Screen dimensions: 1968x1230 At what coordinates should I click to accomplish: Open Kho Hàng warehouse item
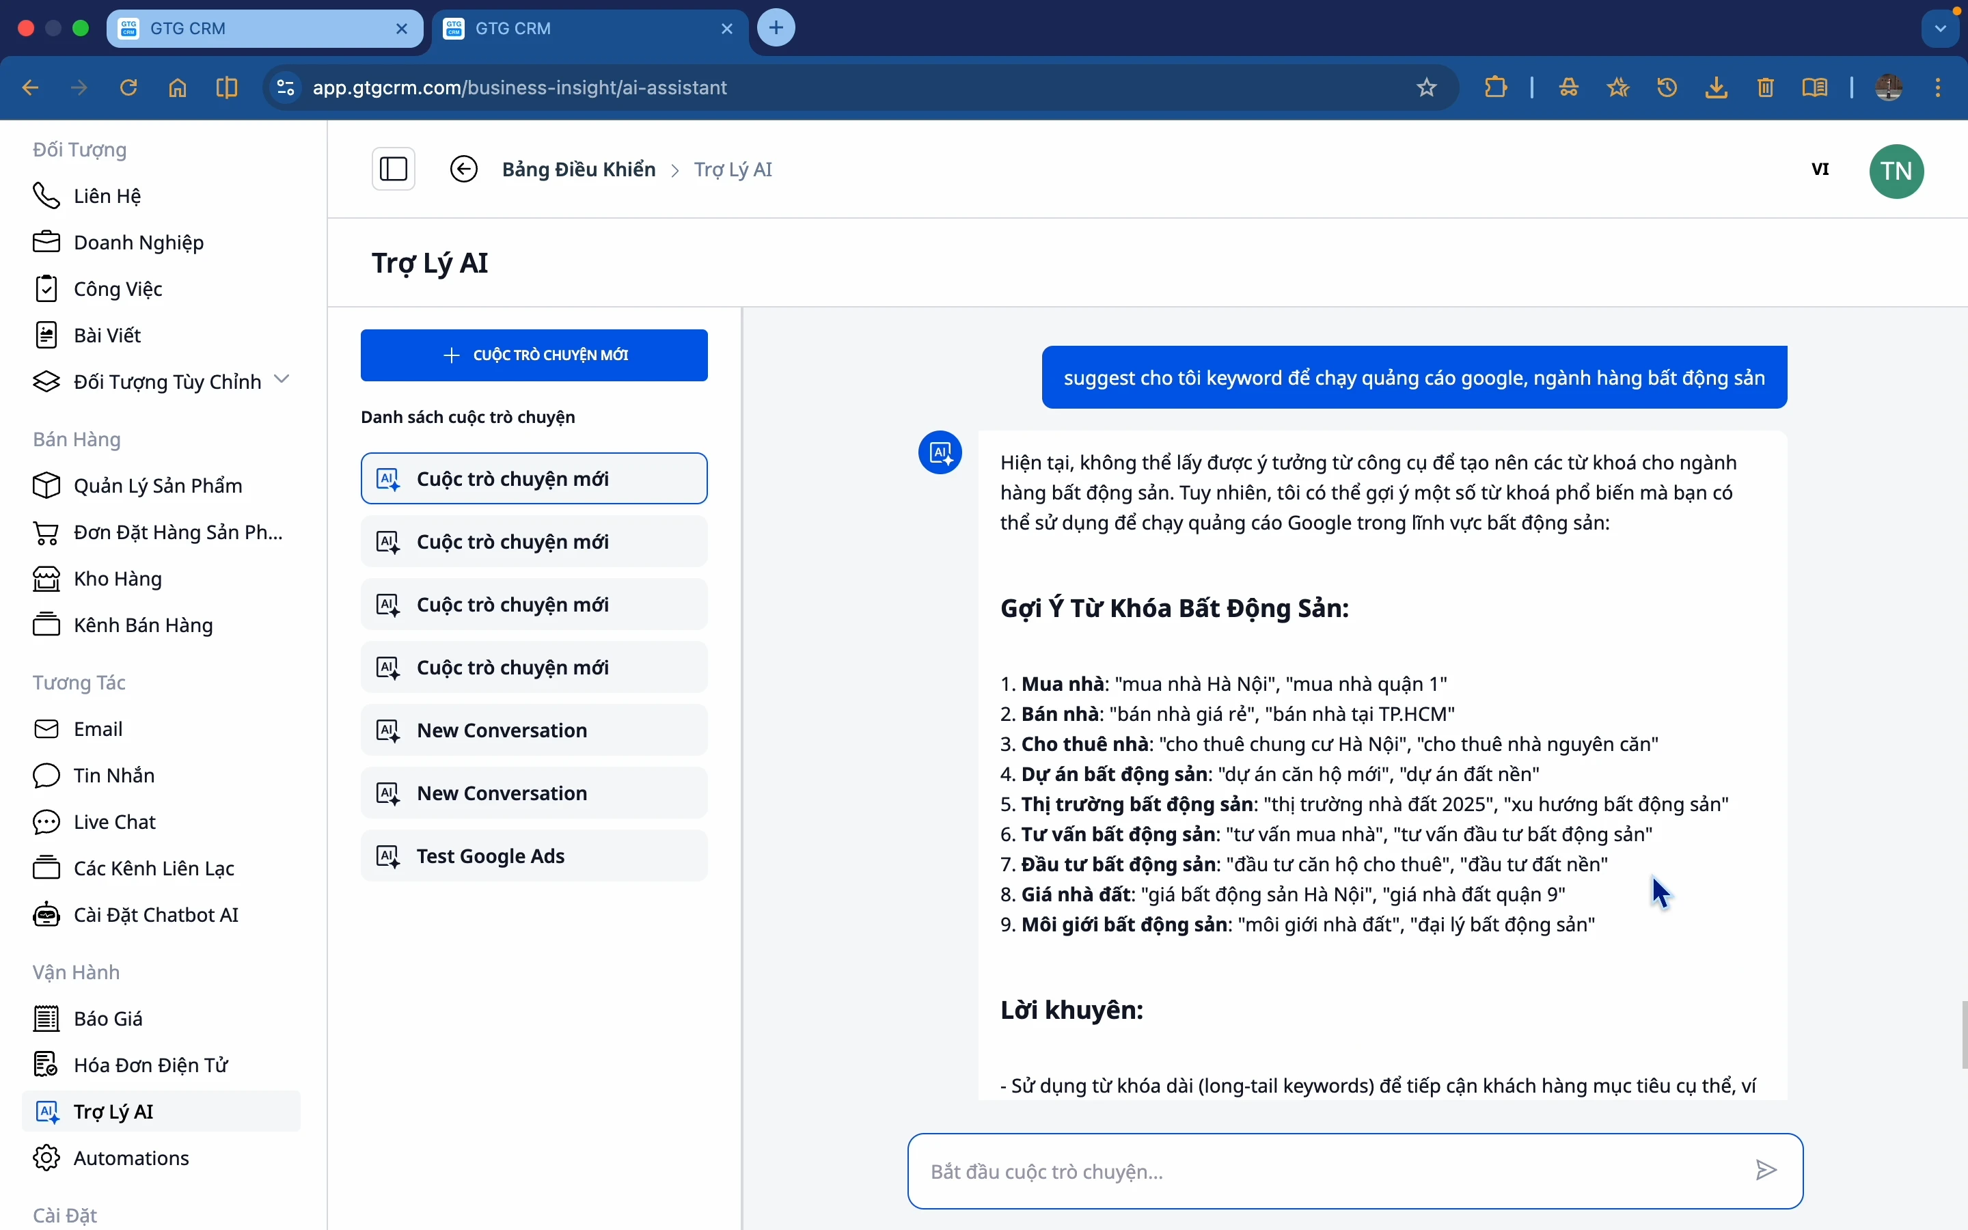click(x=117, y=578)
